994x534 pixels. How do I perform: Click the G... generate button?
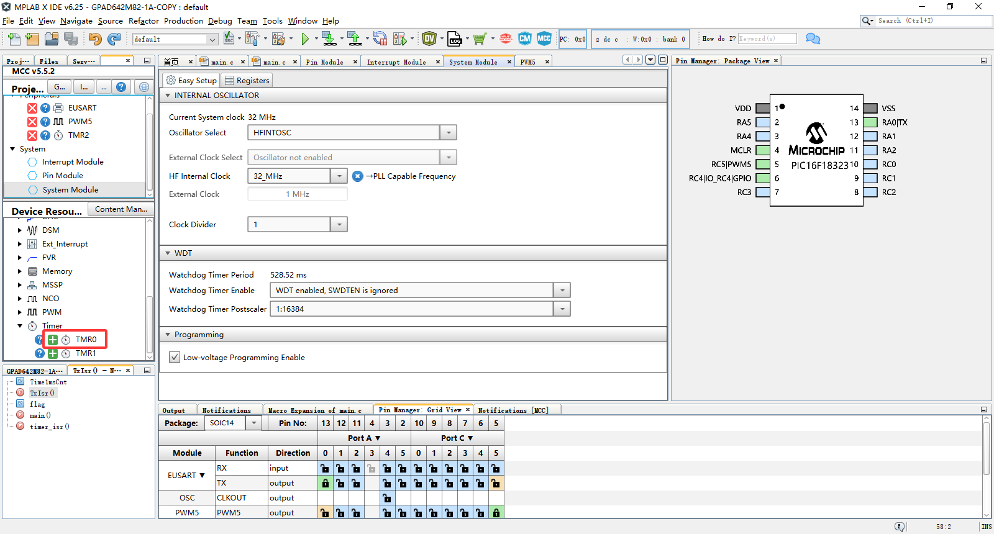pyautogui.click(x=60, y=87)
